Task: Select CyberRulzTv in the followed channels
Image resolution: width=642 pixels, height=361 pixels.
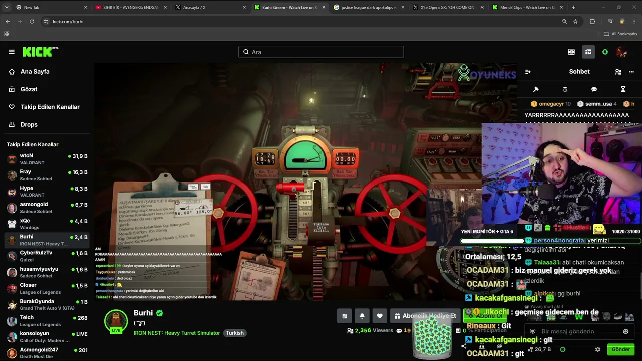Action: click(x=47, y=256)
